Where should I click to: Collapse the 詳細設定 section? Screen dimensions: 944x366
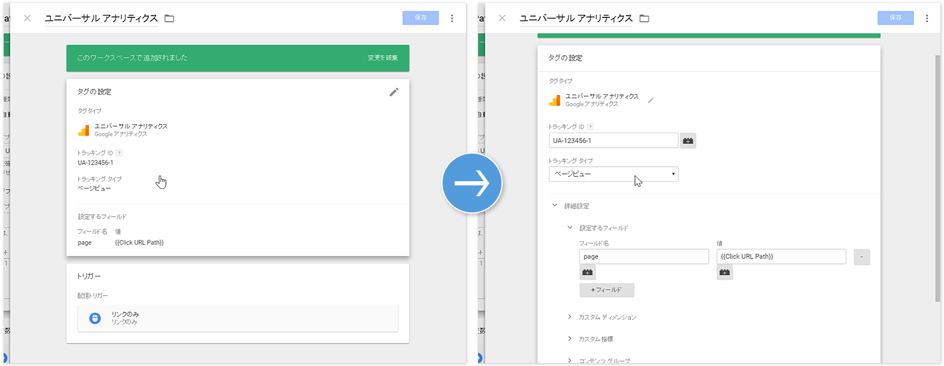click(x=554, y=205)
